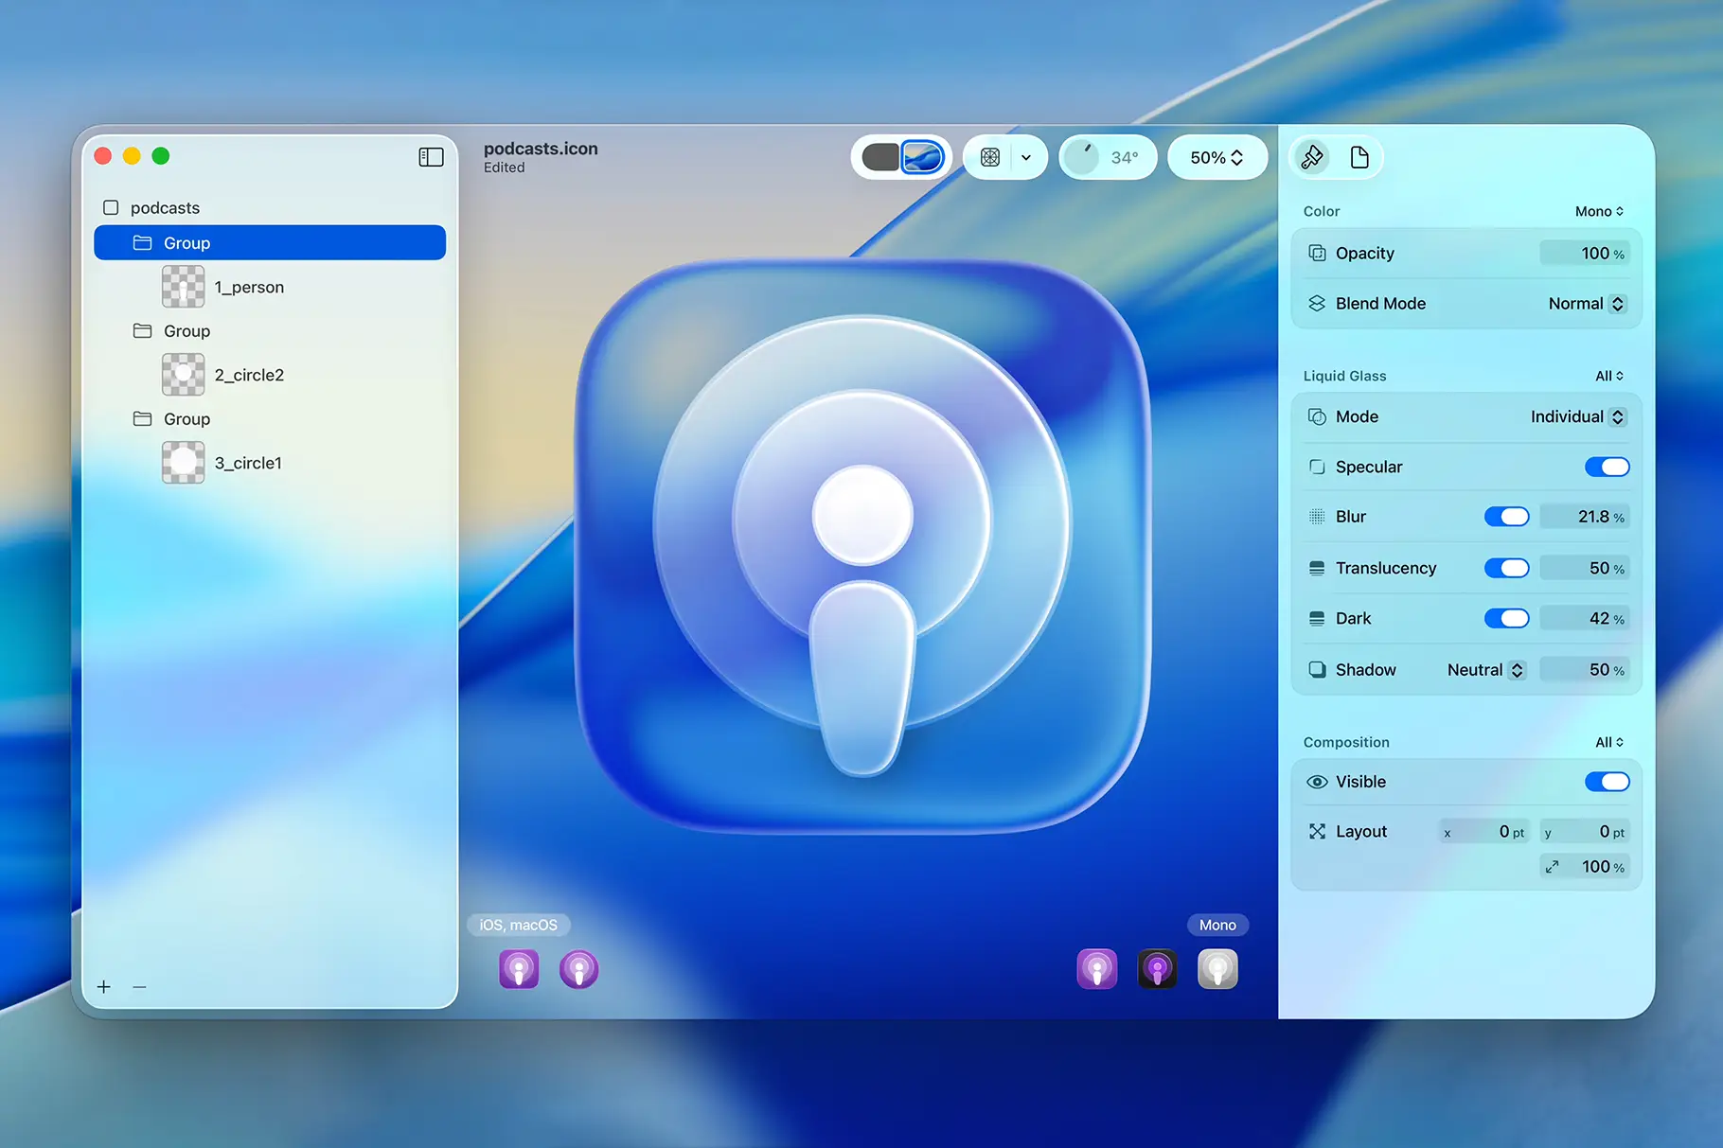Select the 1_person layer
The height and width of the screenshot is (1148, 1723).
coord(270,287)
